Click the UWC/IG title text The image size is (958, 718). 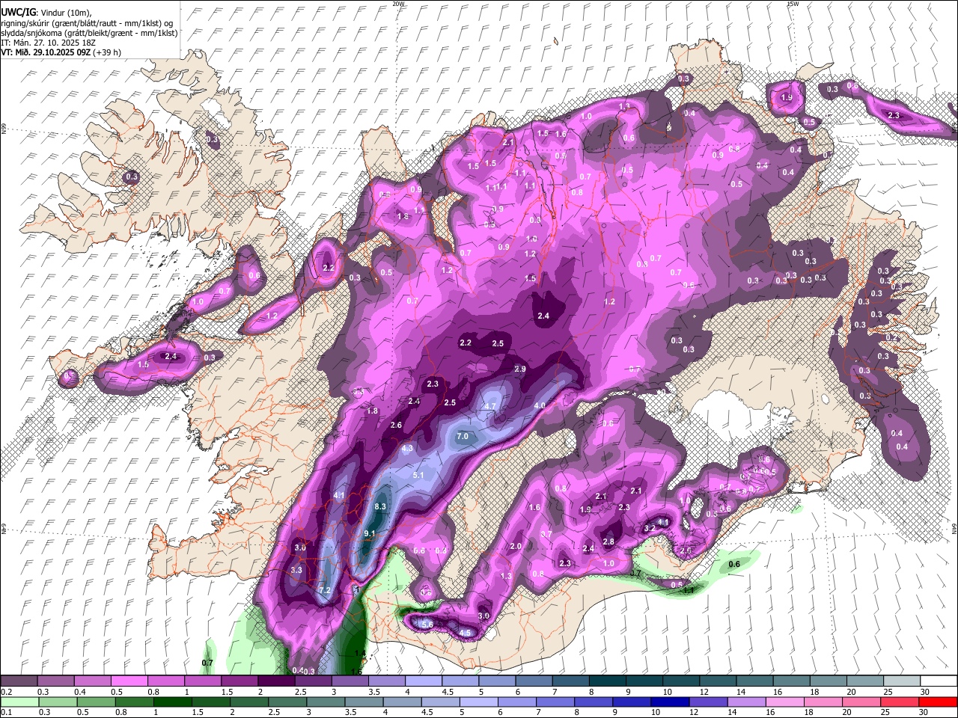pyautogui.click(x=19, y=13)
